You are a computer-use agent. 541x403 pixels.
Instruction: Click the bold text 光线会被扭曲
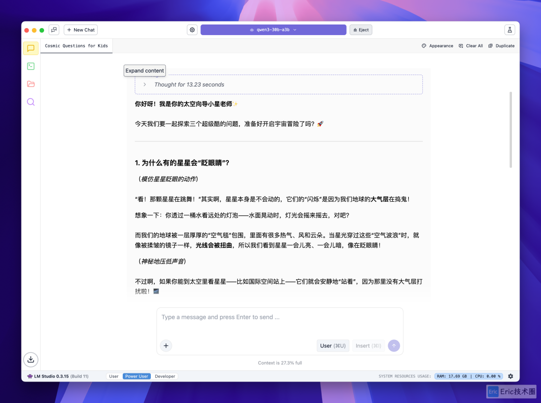coord(214,245)
